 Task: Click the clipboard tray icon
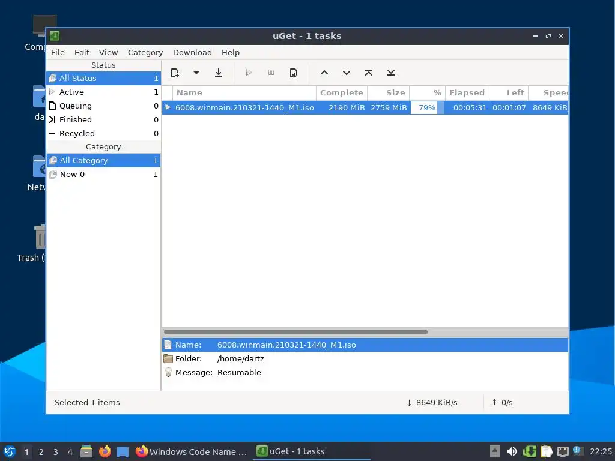(x=547, y=451)
